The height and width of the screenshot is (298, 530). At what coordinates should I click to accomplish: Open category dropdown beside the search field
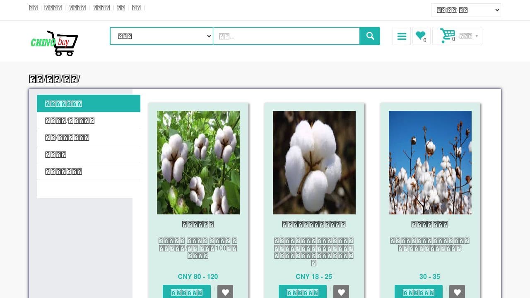tap(161, 36)
